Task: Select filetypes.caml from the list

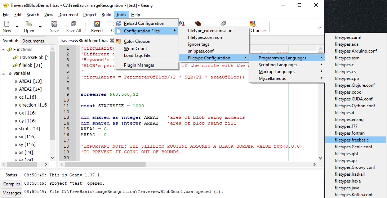Action: tap(356, 37)
